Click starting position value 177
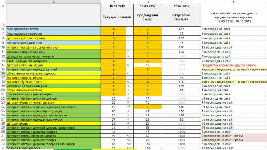Viewport: 267px width, 150px height. pyautogui.click(x=181, y=29)
